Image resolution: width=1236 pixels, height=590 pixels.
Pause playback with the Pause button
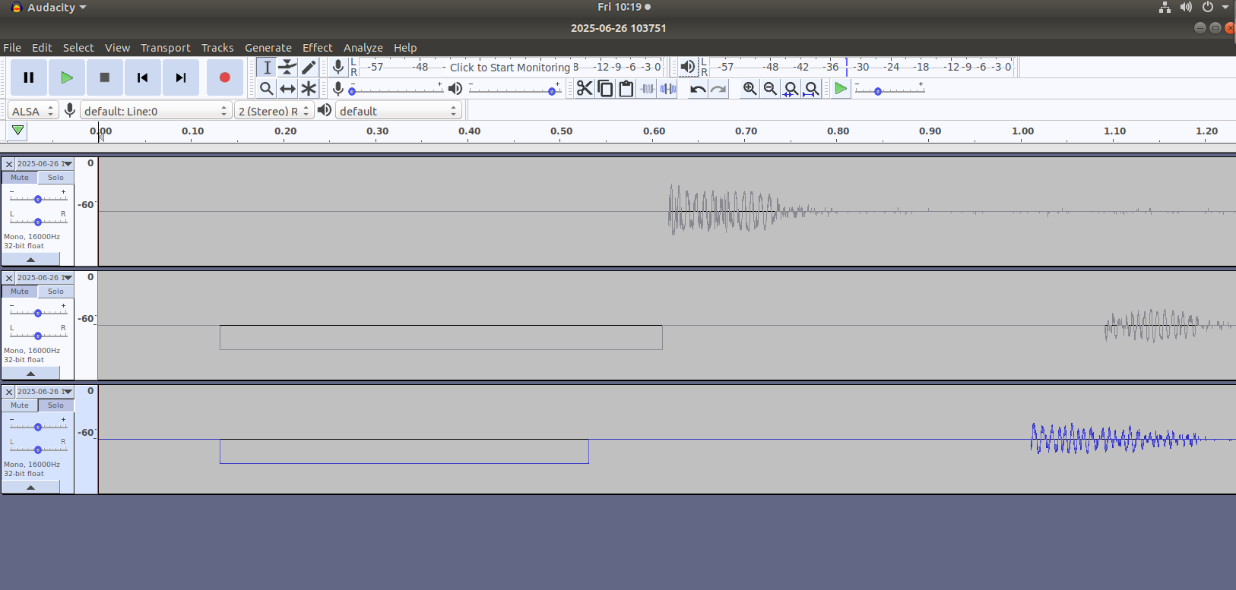click(29, 77)
